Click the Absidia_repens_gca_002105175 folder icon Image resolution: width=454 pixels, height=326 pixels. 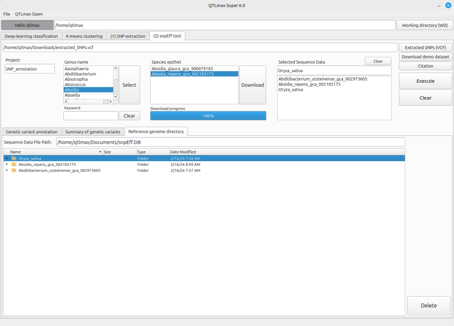[x=14, y=164]
